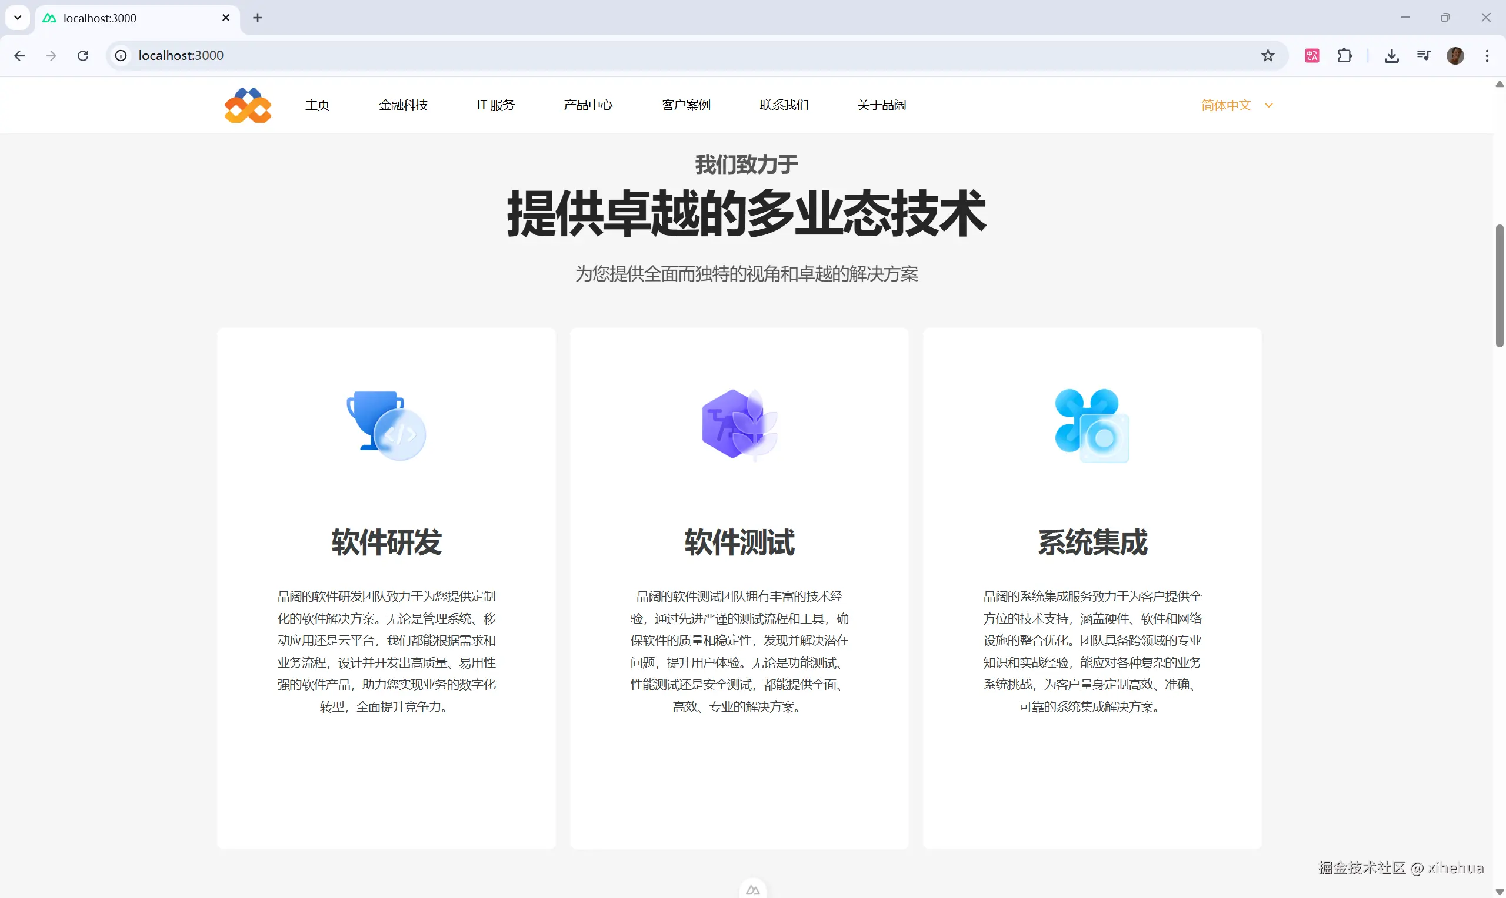Bookmark this page with the star icon
The image size is (1506, 898).
click(x=1267, y=56)
